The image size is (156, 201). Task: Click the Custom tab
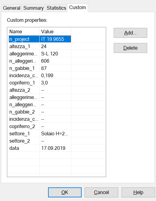coord(77,8)
